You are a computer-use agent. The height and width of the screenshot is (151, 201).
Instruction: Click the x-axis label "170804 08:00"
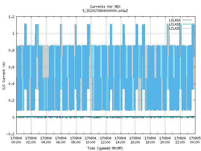pos(76,140)
